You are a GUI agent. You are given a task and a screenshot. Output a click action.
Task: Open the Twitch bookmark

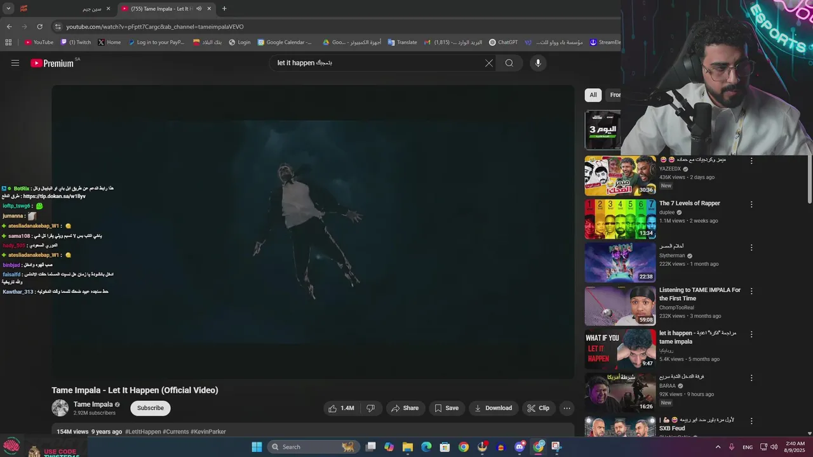(76, 43)
